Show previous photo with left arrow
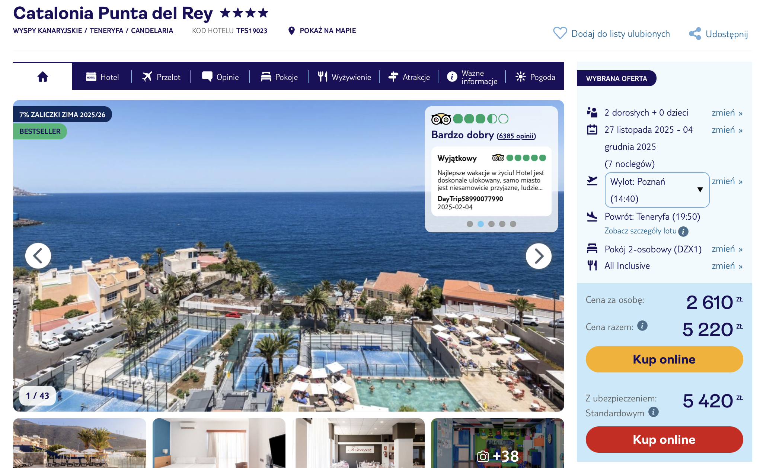Screen dimensions: 760x468 tap(38, 256)
